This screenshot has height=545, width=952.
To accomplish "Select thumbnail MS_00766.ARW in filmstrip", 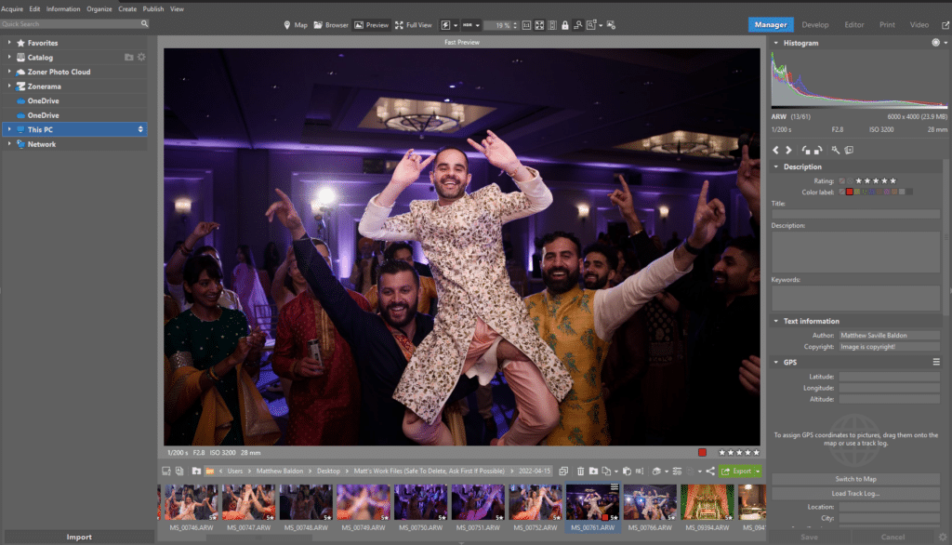I will coord(650,508).
